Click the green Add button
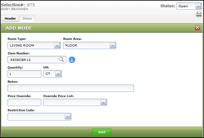This screenshot has width=204, height=138. [x=102, y=132]
